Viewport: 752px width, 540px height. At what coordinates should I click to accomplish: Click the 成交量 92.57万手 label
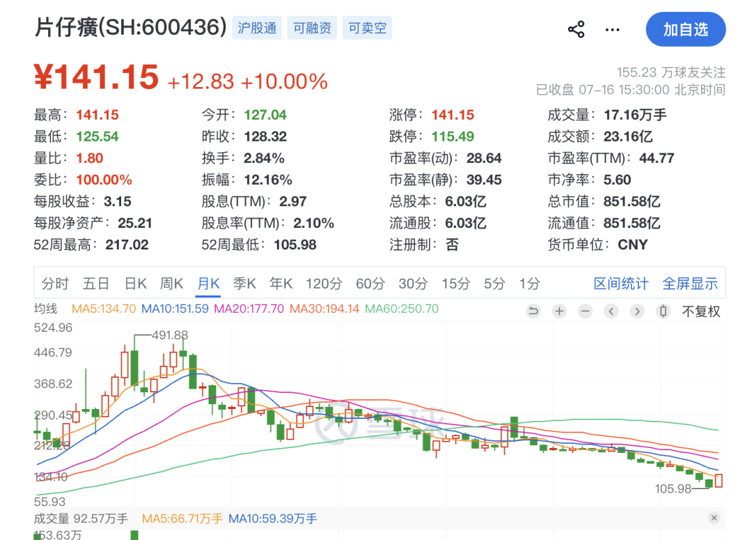tap(81, 518)
